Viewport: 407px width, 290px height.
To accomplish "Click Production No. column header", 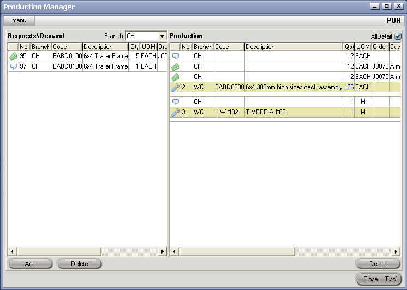I will coord(187,47).
